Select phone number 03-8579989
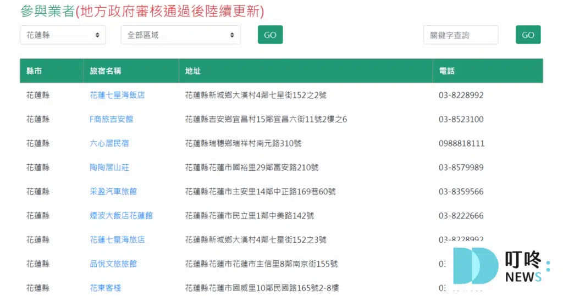This screenshot has height=296, width=563. 461,167
